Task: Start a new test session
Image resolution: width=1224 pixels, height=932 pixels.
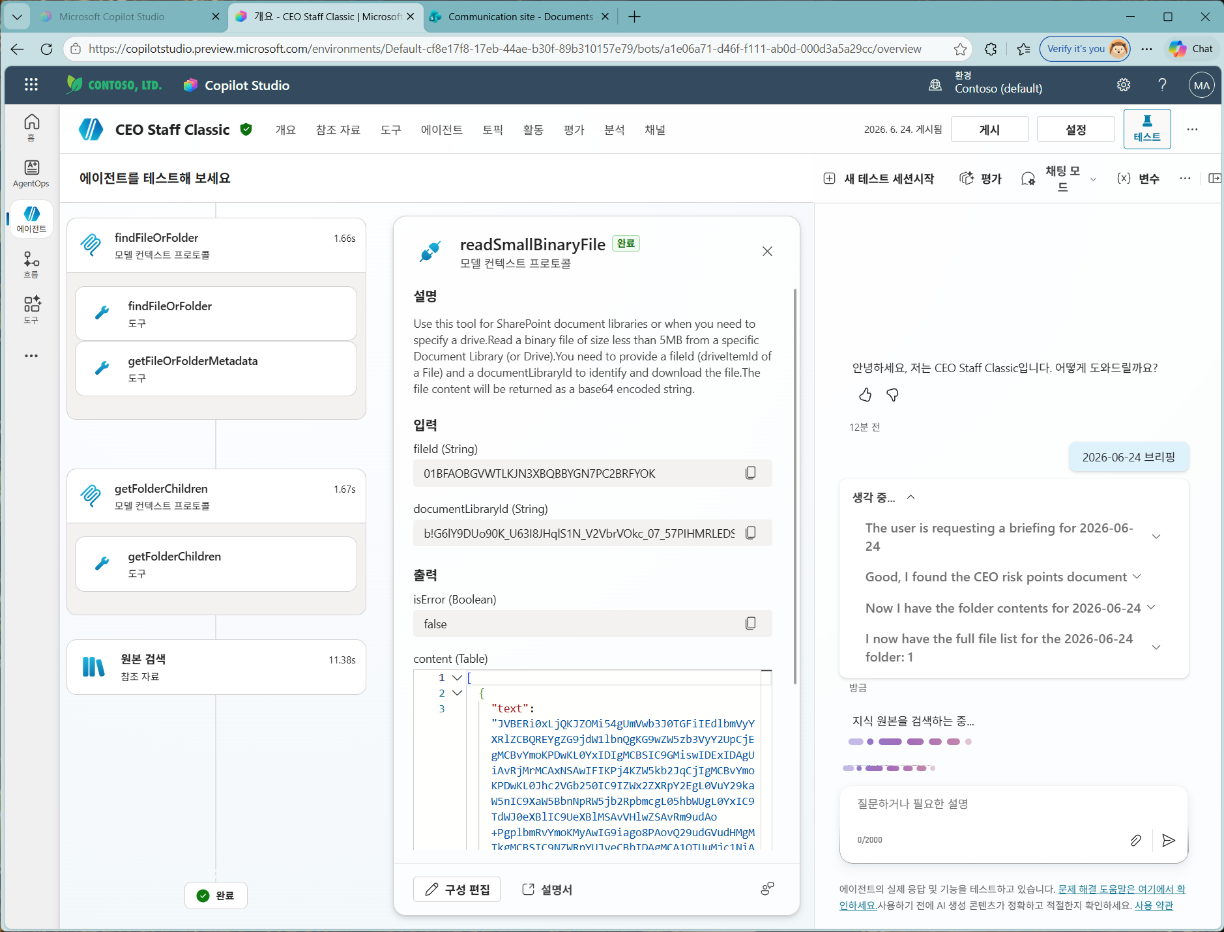Action: click(x=879, y=179)
